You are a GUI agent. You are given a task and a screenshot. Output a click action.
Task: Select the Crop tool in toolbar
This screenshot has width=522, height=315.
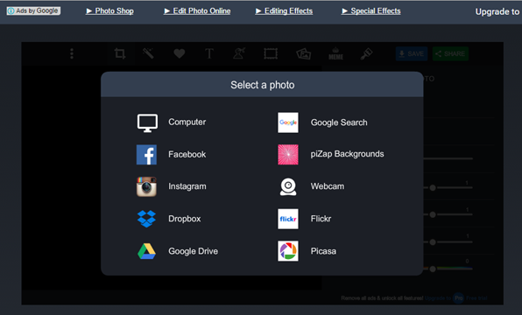[120, 53]
